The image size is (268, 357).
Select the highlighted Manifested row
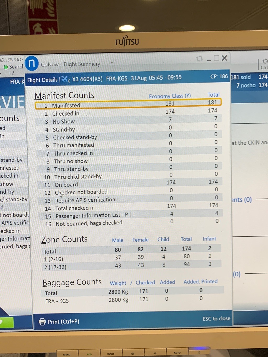pyautogui.click(x=128, y=104)
